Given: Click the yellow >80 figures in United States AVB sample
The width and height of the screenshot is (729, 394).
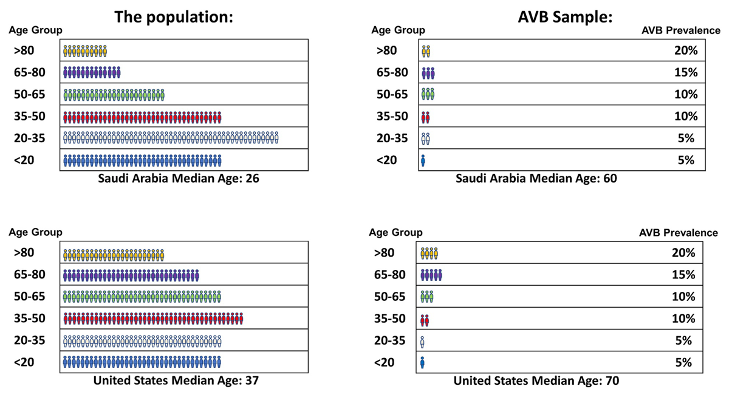Looking at the screenshot, I should 429,253.
